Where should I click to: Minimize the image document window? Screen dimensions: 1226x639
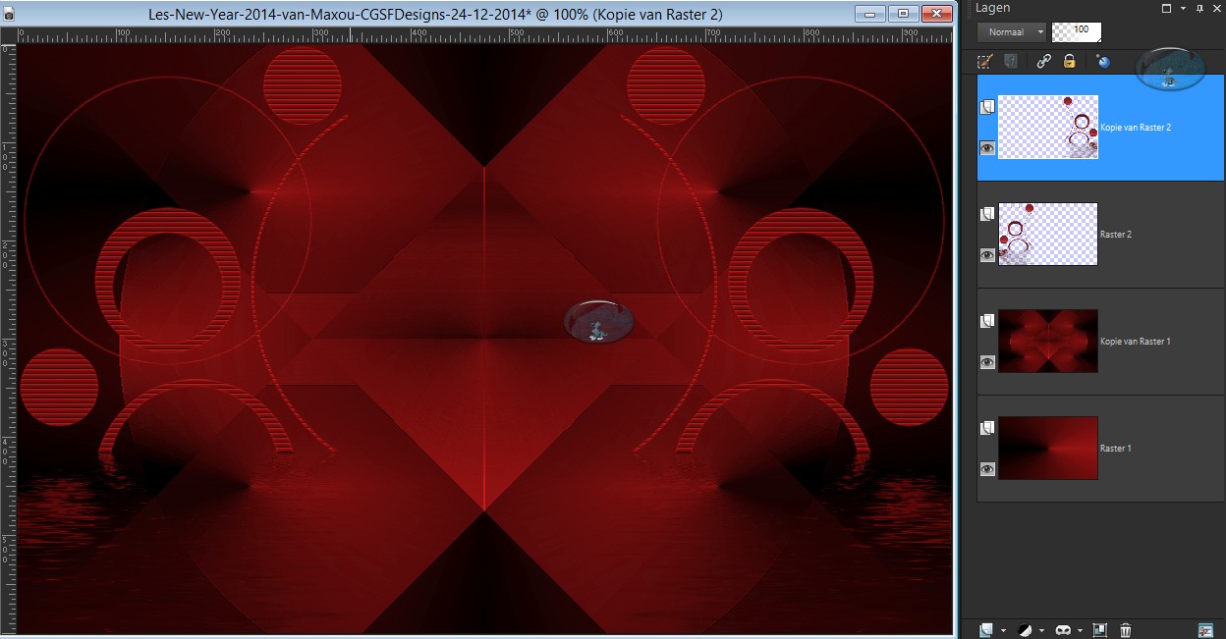coord(871,14)
